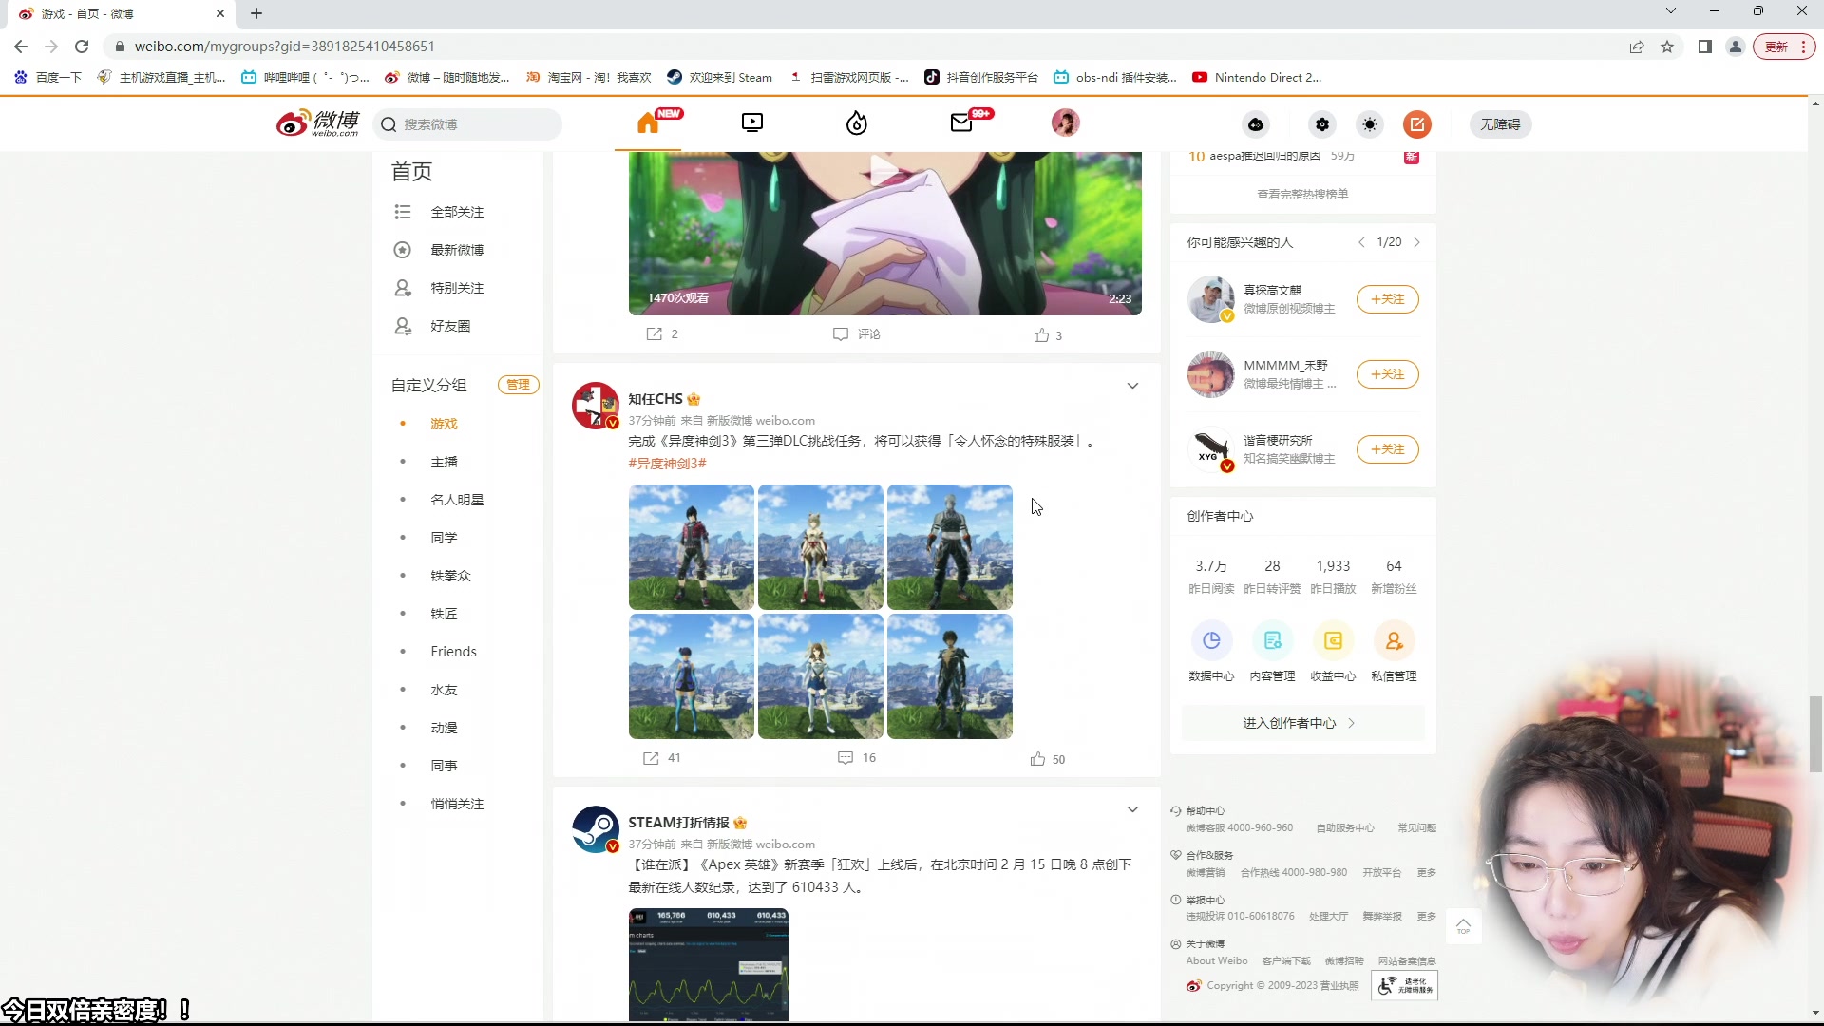Open 评论 on the video post
Viewport: 1824px width, 1026px height.
tap(857, 334)
